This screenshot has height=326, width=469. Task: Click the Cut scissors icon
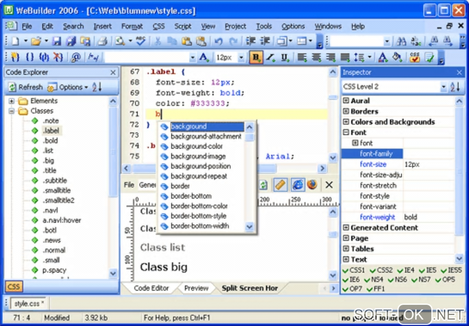(x=158, y=41)
